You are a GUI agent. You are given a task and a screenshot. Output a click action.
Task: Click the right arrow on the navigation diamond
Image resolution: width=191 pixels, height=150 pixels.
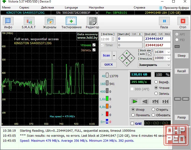pyautogui.click(x=132, y=58)
